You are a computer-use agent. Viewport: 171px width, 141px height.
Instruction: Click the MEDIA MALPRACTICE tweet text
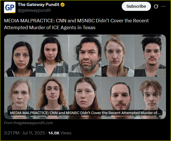point(76,24)
